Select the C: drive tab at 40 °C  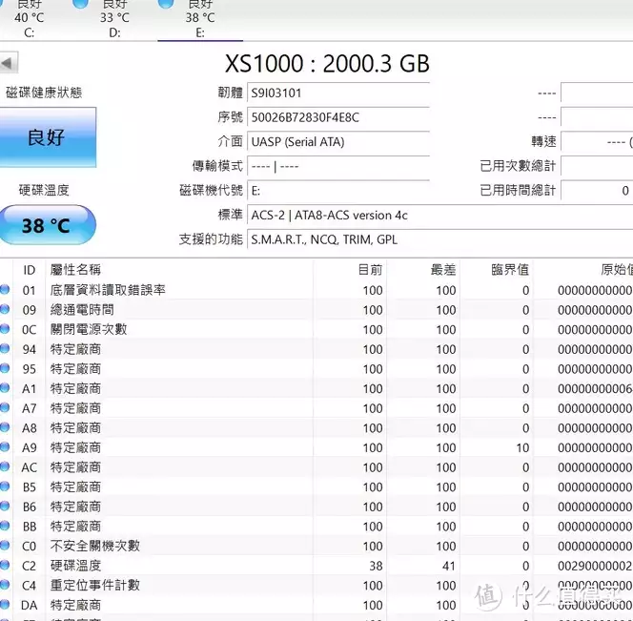tap(29, 19)
